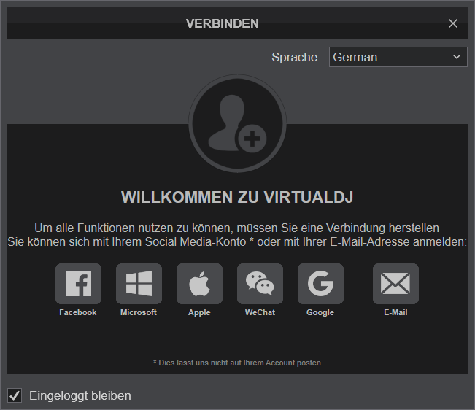Open the Sprache dropdown showing German
475x410 pixels.
(398, 57)
